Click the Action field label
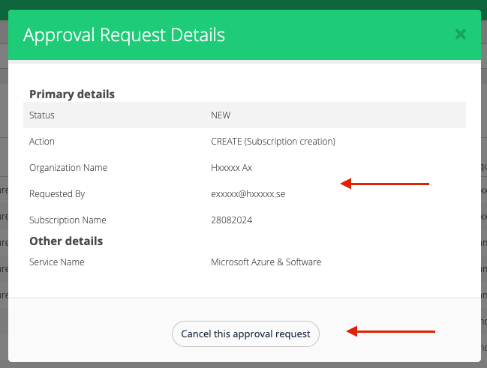Viewport: 487px width, 368px height. [x=42, y=142]
